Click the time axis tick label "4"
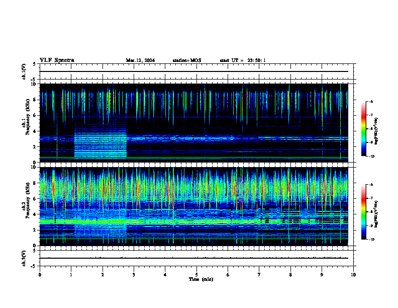The height and width of the screenshot is (308, 398). (165, 275)
